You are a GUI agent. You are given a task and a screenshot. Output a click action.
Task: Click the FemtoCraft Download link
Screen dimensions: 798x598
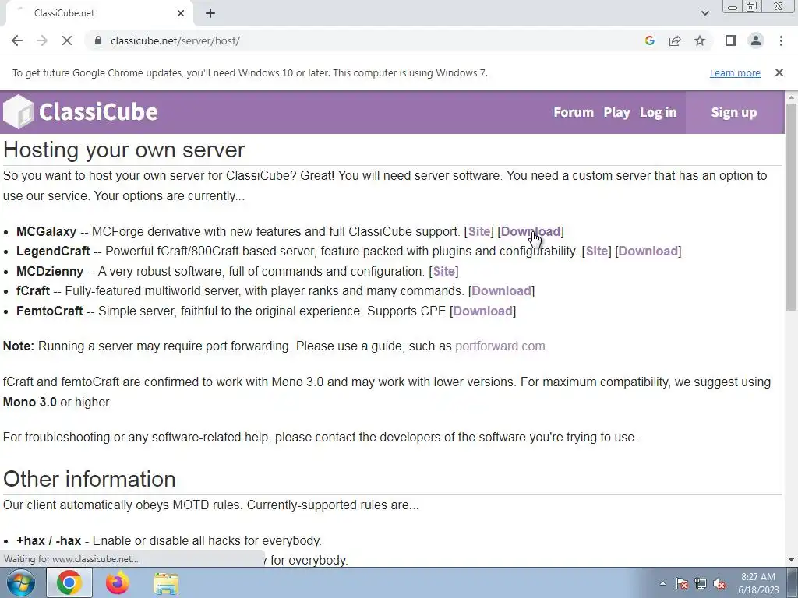point(482,311)
